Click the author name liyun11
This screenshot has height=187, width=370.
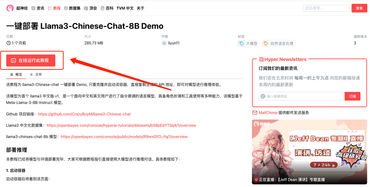(174, 43)
